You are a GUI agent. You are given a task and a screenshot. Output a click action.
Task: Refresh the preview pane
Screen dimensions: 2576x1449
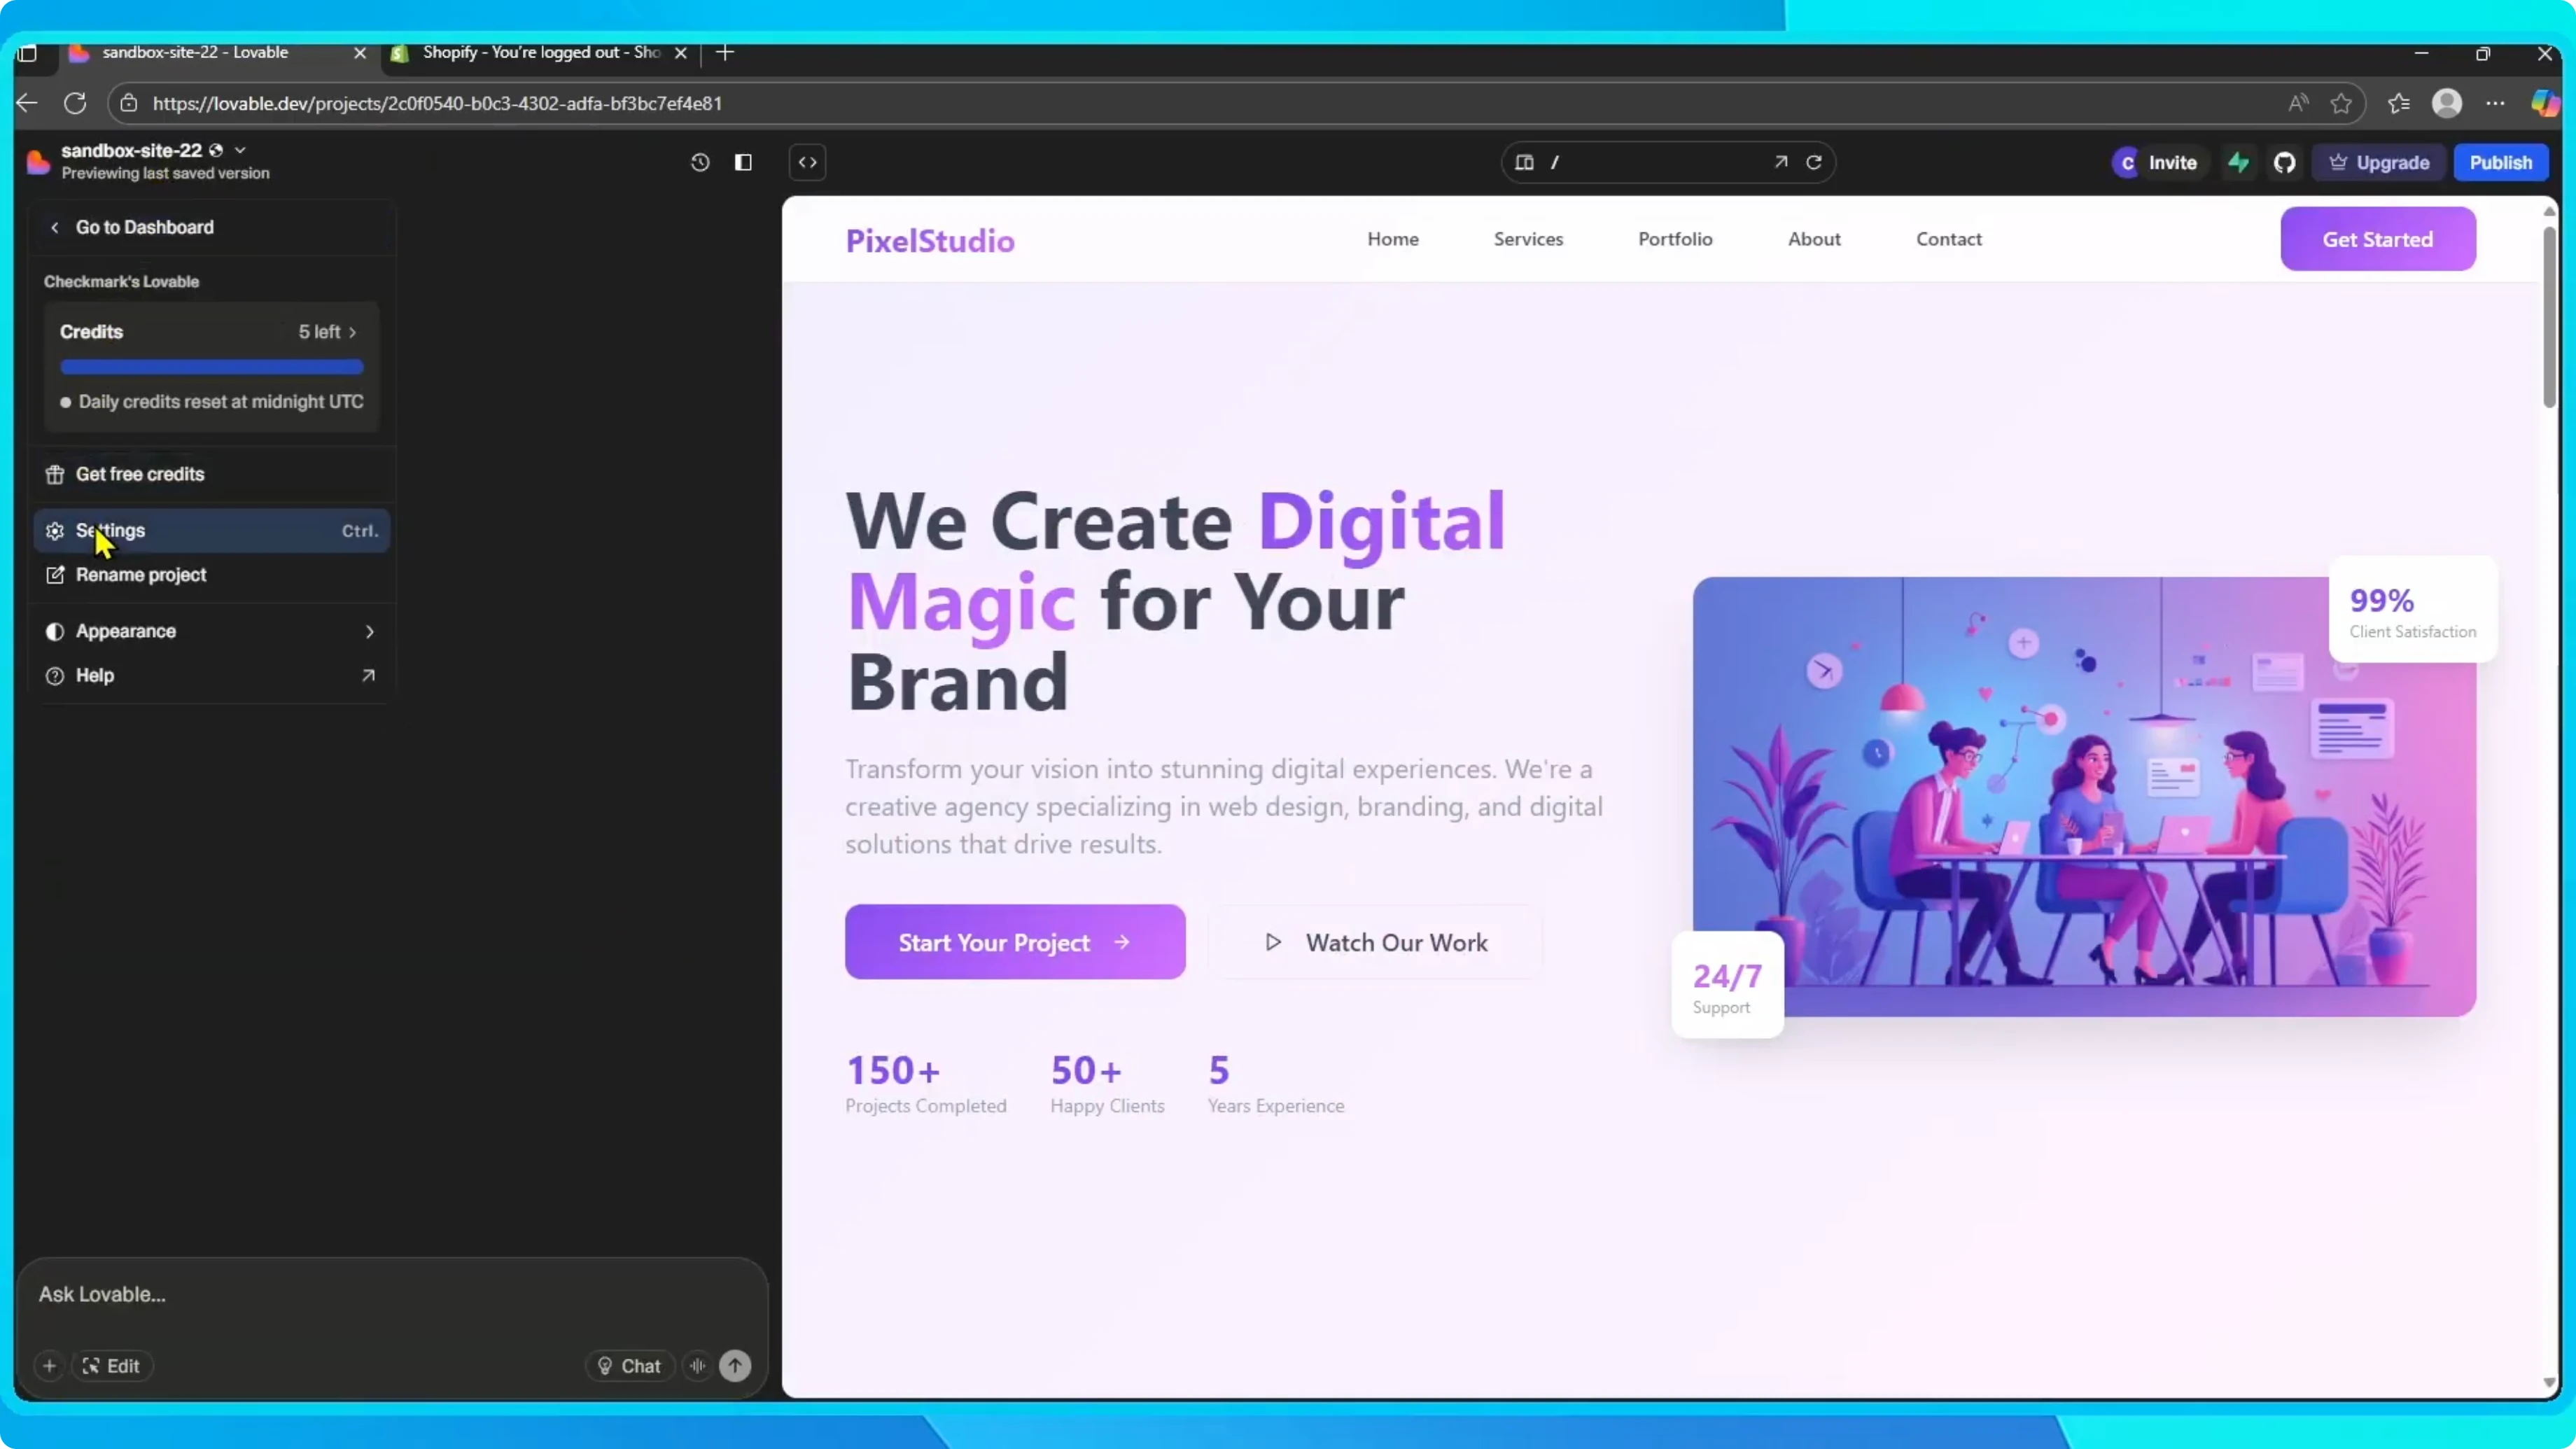tap(1814, 162)
